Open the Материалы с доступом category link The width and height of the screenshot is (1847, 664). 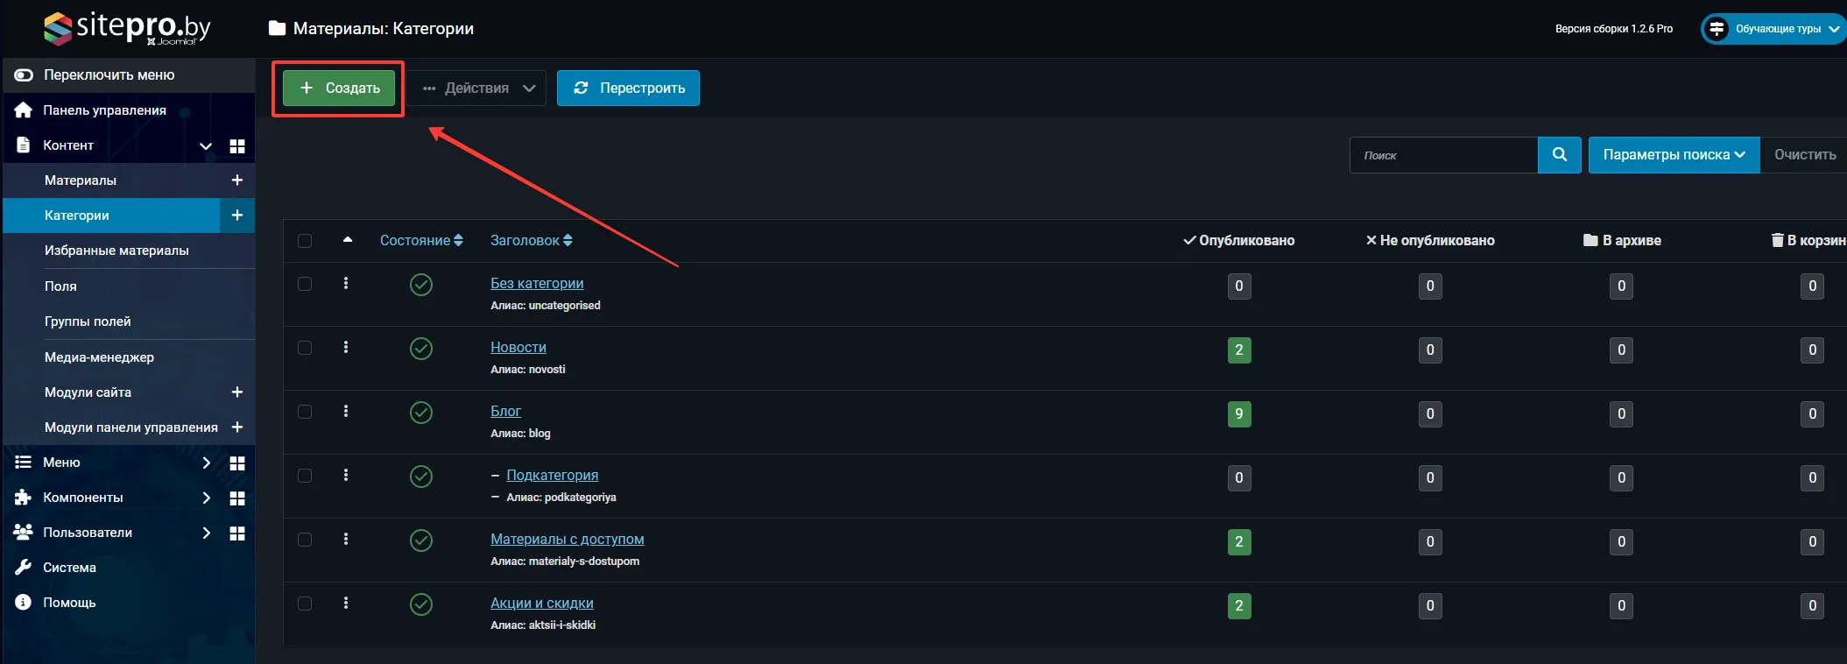pyautogui.click(x=567, y=540)
